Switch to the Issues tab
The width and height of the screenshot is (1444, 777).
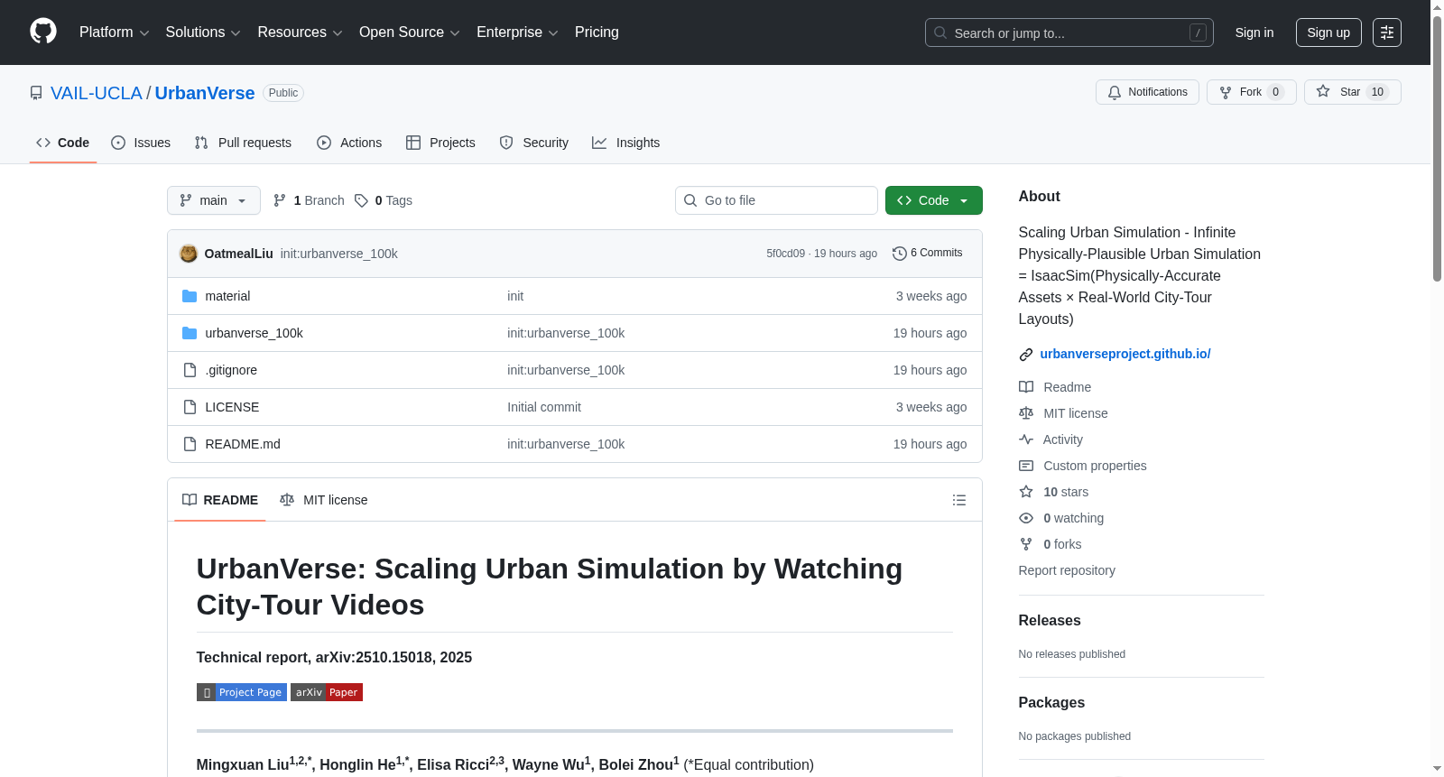pyautogui.click(x=141, y=143)
